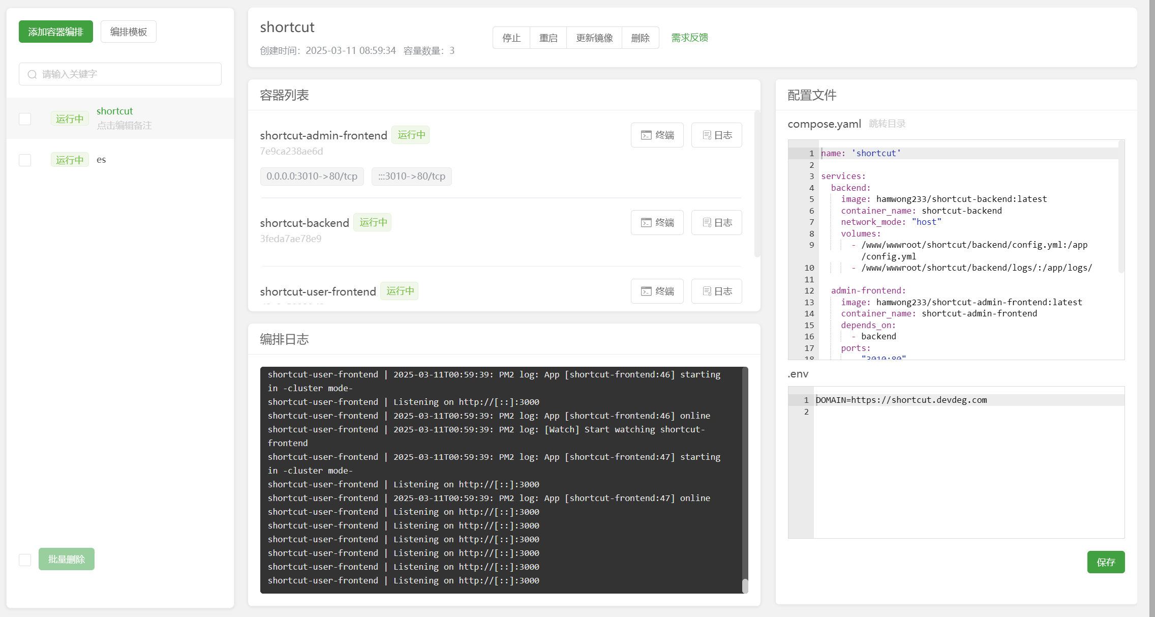
Task: Click 运行中 status tag of shortcut-backend container
Action: [x=373, y=222]
